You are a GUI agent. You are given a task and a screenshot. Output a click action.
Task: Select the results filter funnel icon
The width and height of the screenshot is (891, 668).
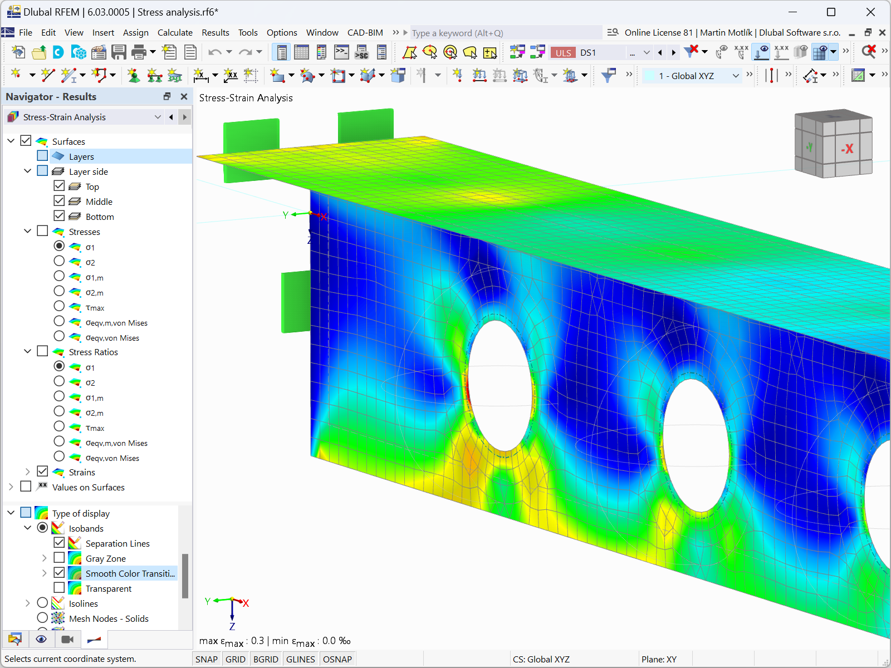[609, 75]
